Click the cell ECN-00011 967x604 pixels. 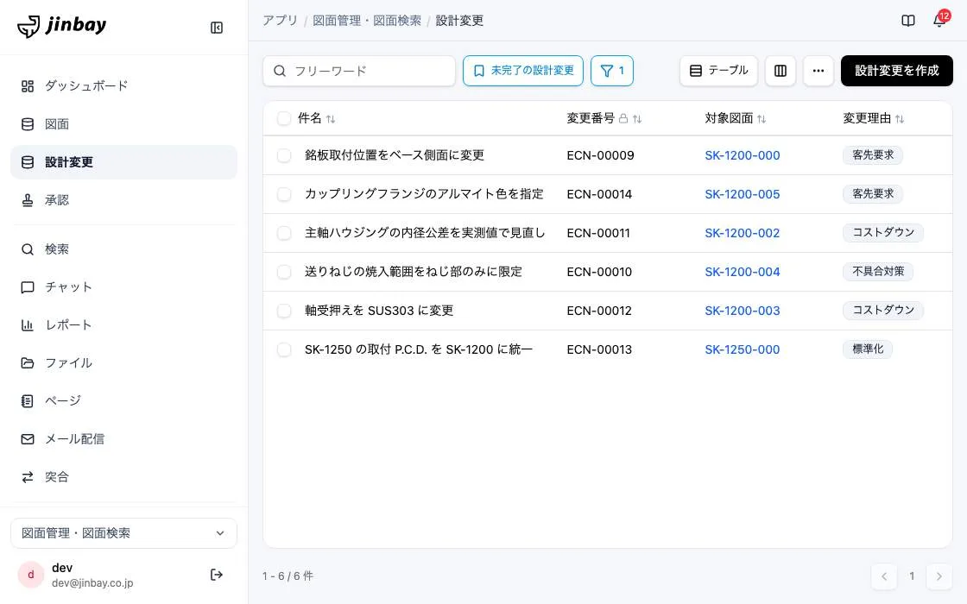click(598, 233)
